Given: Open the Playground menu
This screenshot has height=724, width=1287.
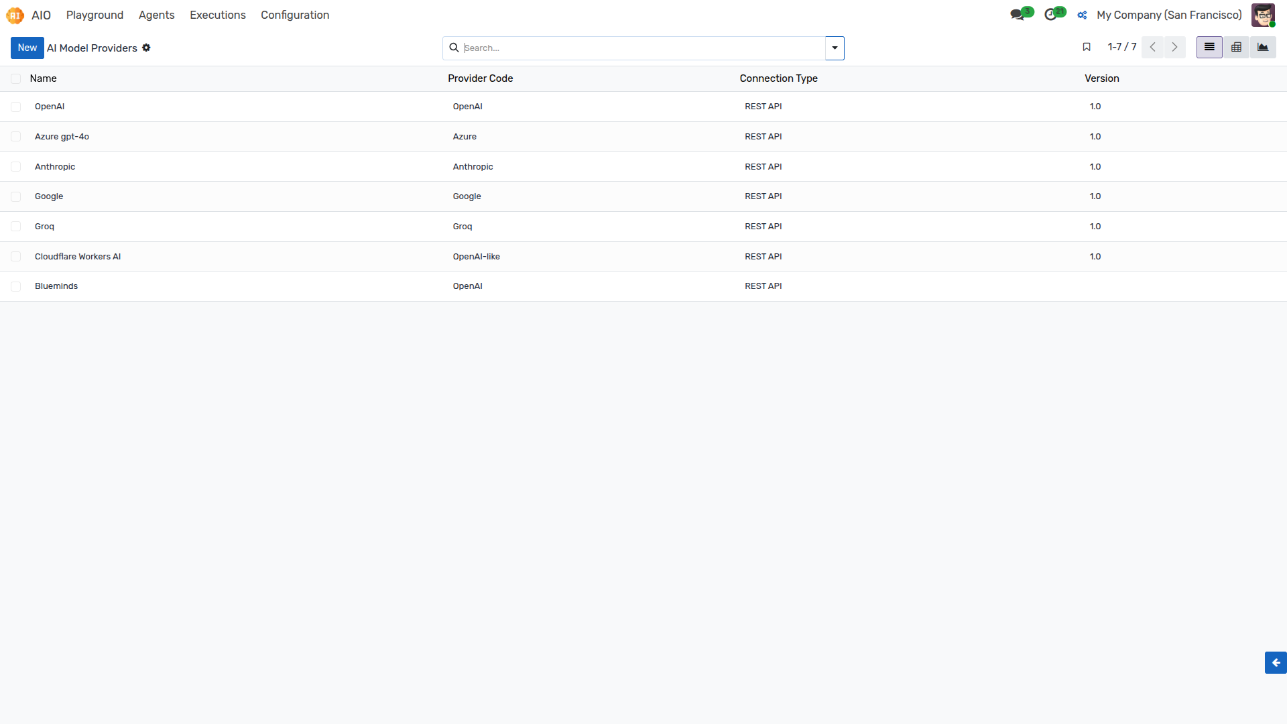Looking at the screenshot, I should tap(95, 15).
